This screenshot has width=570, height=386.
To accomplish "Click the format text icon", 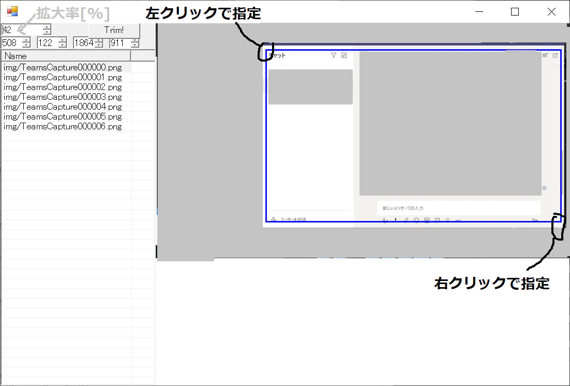I will (x=384, y=220).
